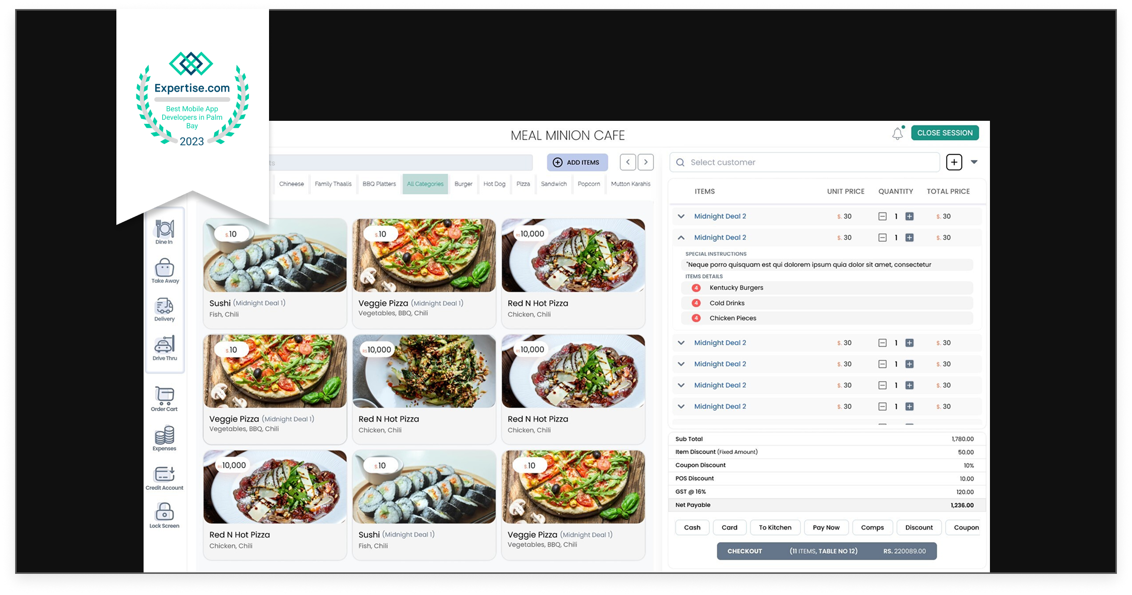Open the Family Thaalis category
This screenshot has height=595, width=1132.
point(333,184)
